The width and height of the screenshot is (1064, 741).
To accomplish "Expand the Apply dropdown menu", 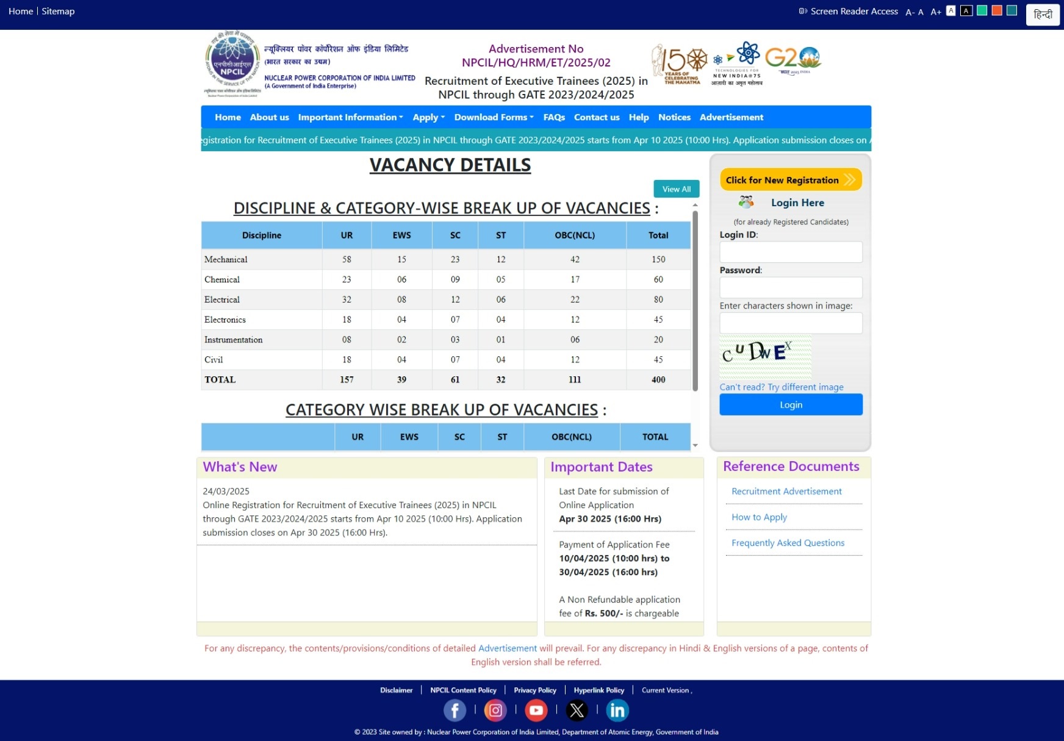I will coord(428,117).
